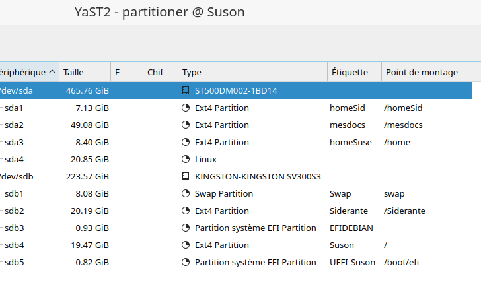Screen dimensions: 481x293
Task: Select the sda2 partition row
Action: coord(14,125)
